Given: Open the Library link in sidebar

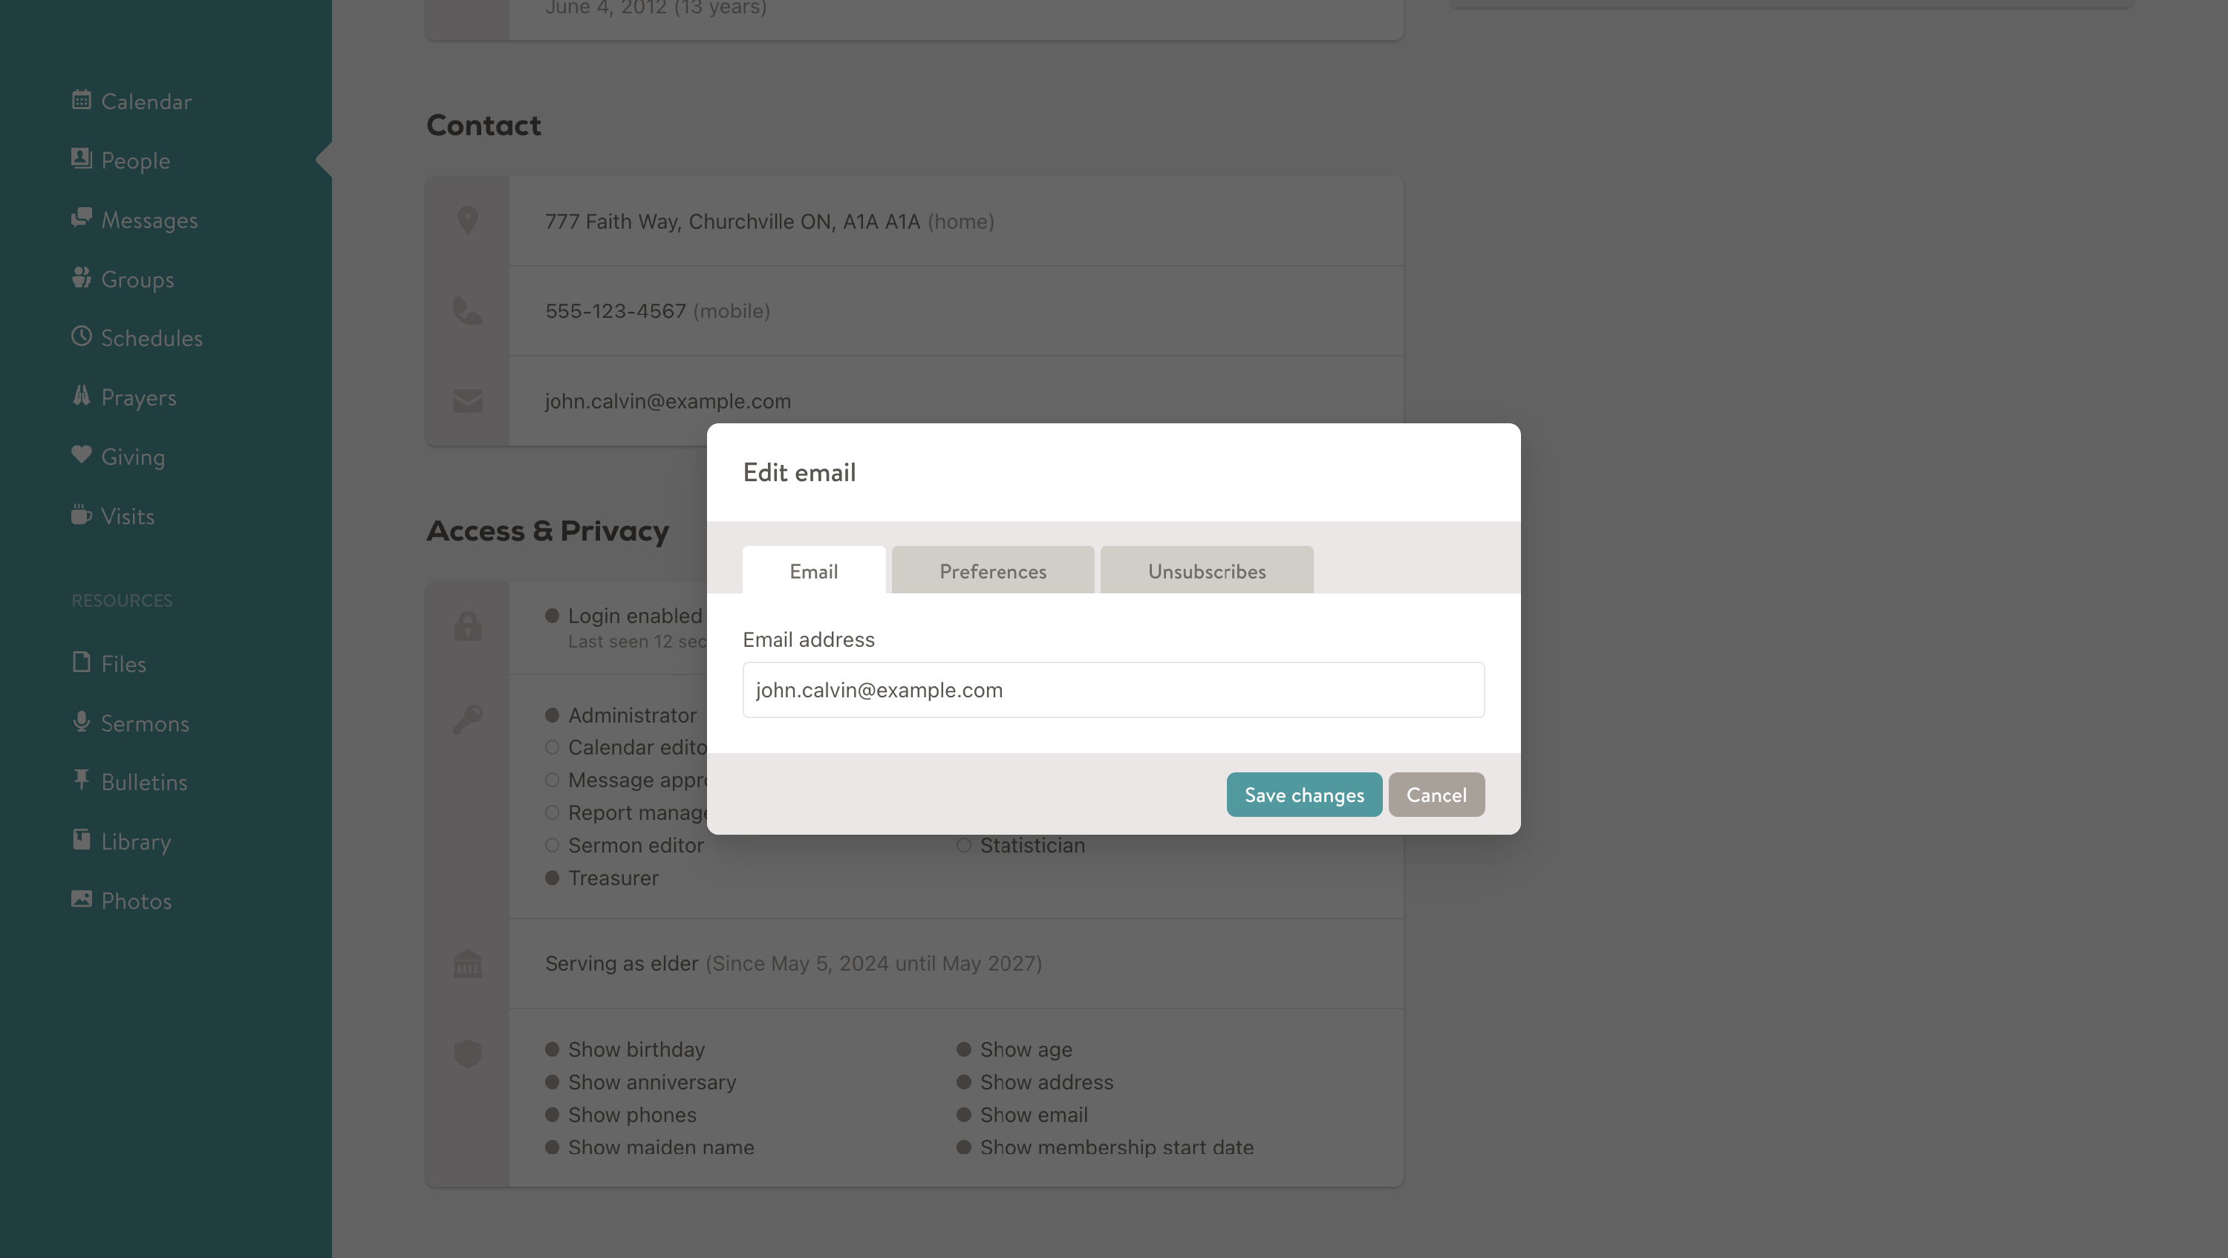Looking at the screenshot, I should [136, 841].
